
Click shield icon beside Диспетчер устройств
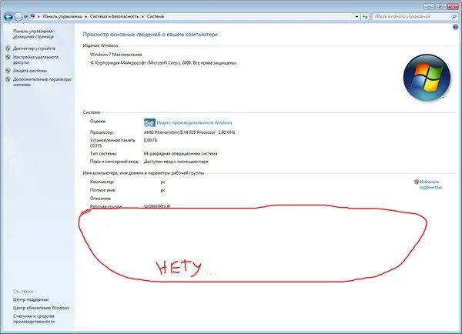pyautogui.click(x=8, y=48)
